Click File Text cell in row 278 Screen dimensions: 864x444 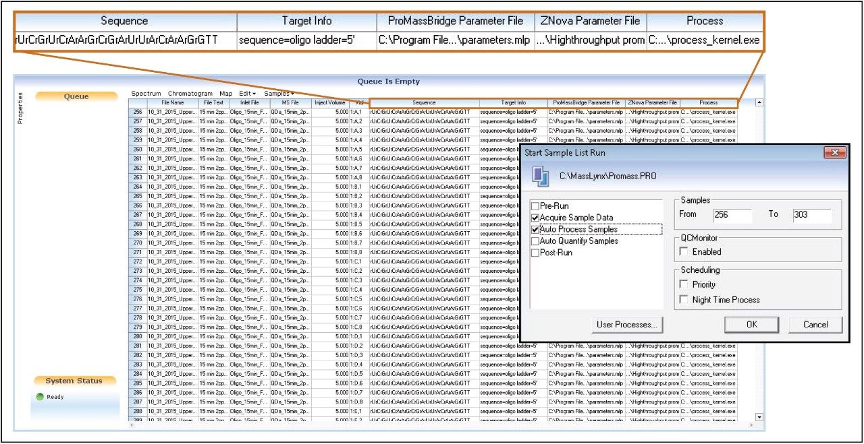(213, 317)
